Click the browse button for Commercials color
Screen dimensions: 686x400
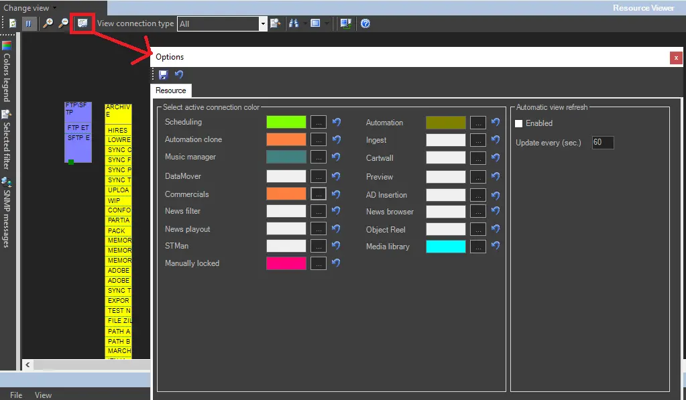(x=319, y=194)
